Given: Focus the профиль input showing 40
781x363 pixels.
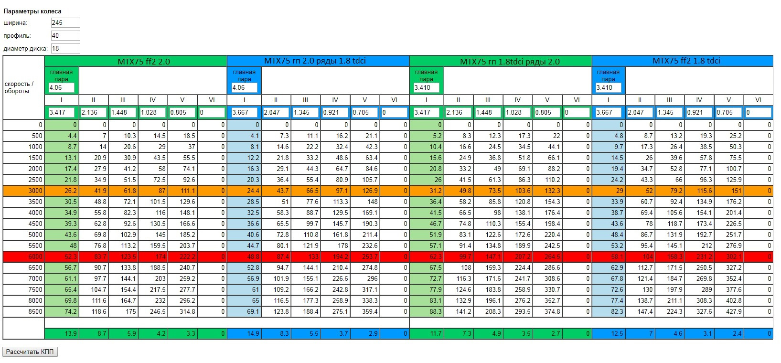Looking at the screenshot, I should 65,35.
